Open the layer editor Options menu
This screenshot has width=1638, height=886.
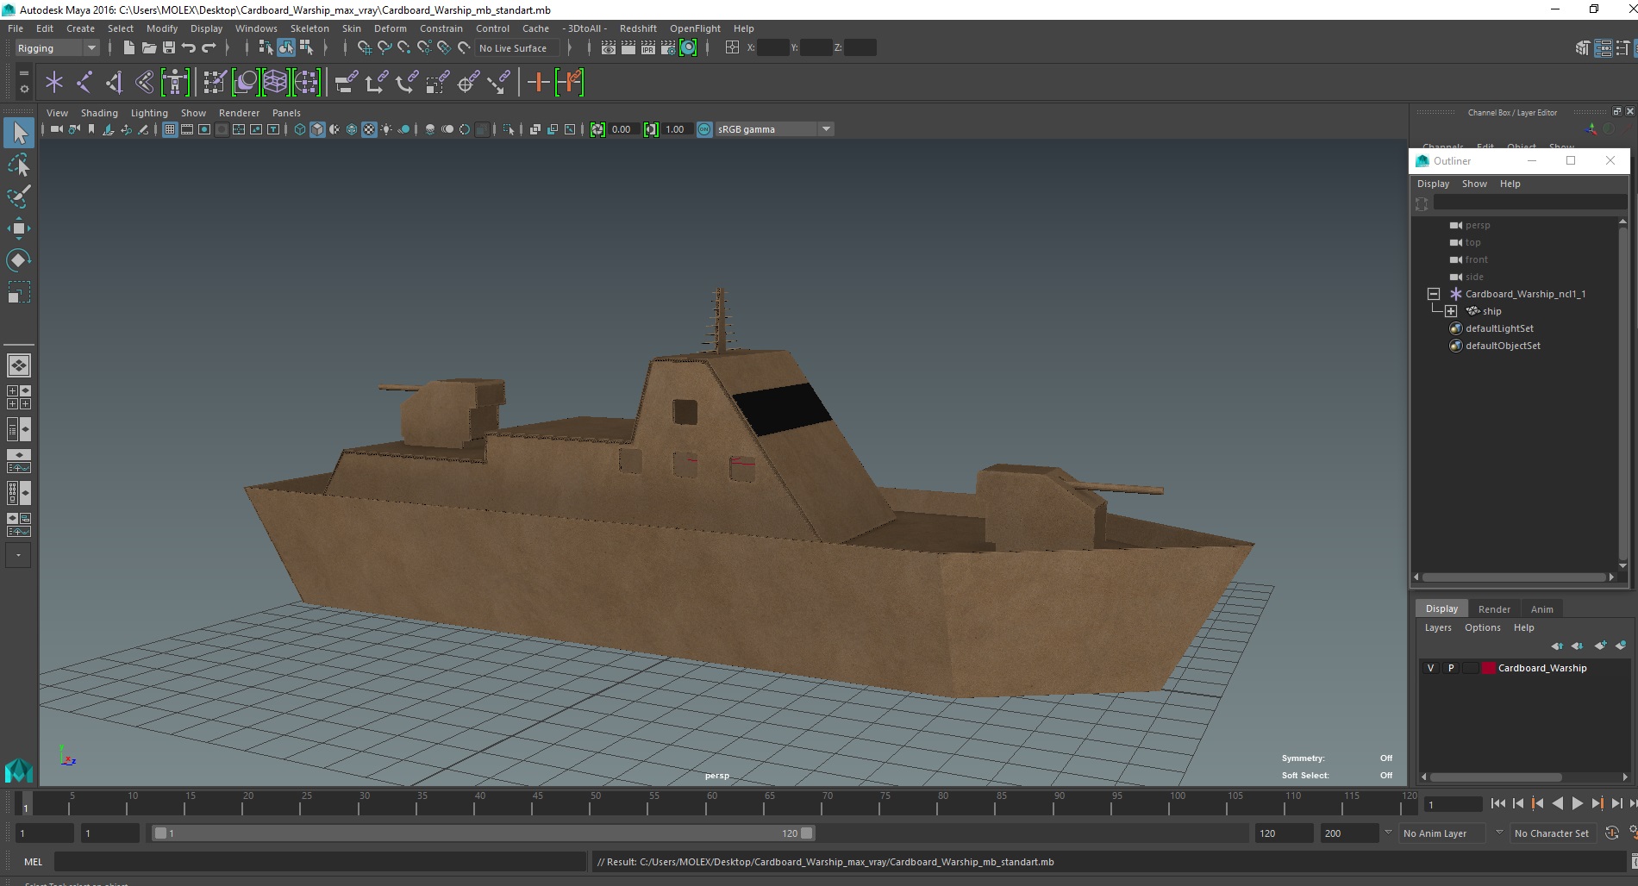pyautogui.click(x=1482, y=627)
